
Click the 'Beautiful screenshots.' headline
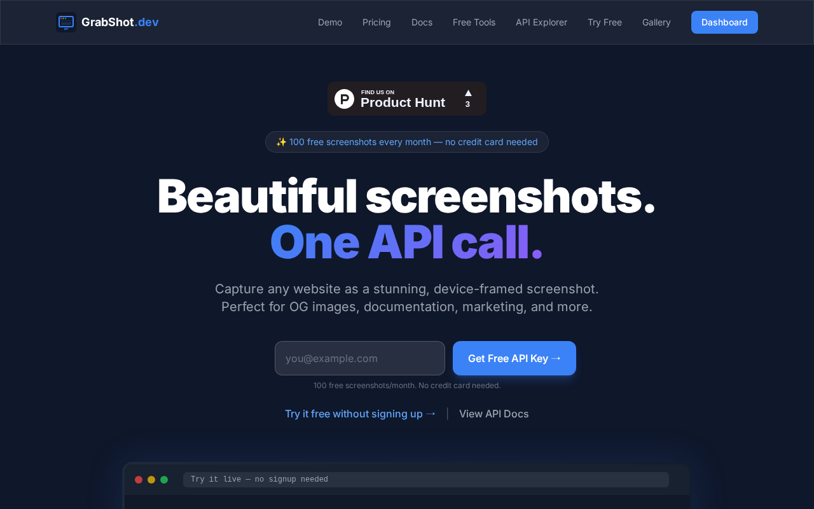click(406, 197)
